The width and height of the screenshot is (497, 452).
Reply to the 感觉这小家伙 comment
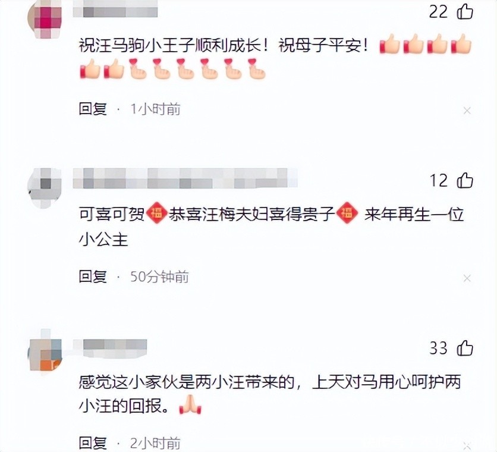(x=93, y=443)
